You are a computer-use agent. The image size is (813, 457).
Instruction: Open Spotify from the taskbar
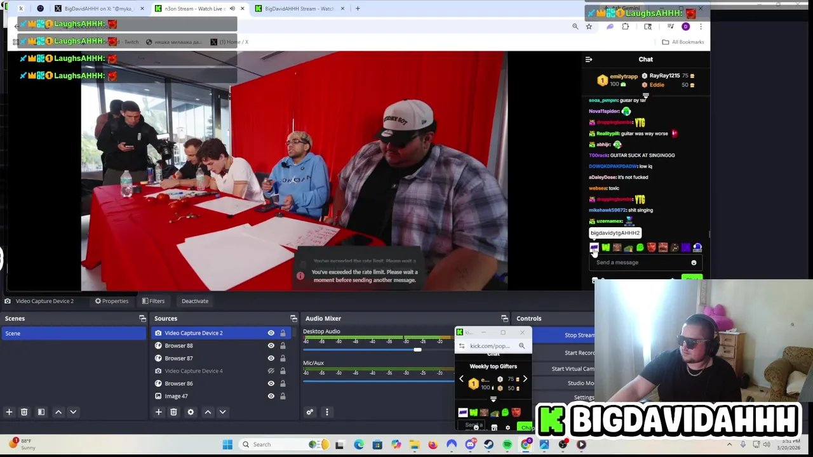(507, 444)
